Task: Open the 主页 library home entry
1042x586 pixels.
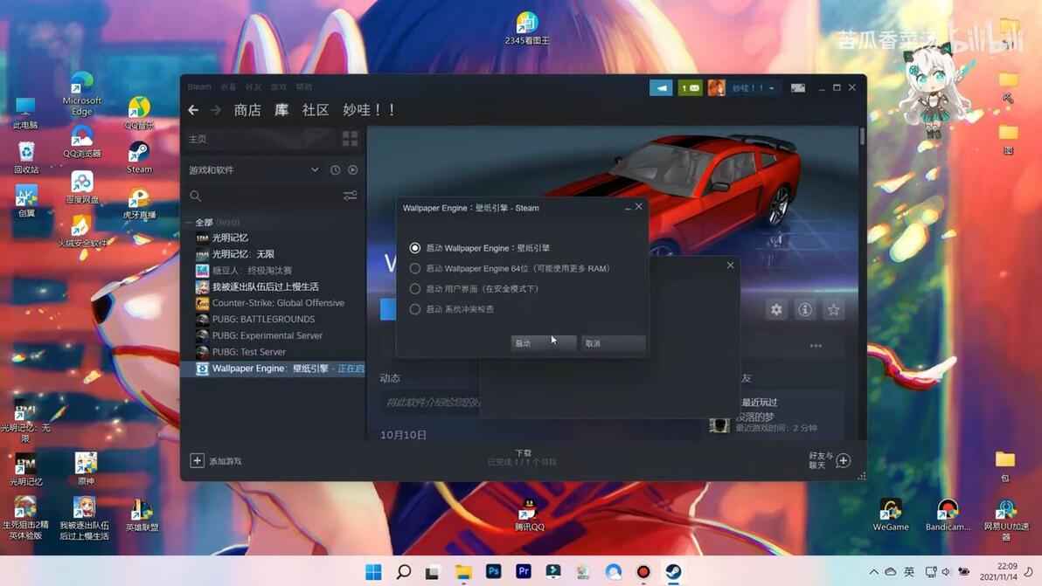Action: tap(260, 139)
